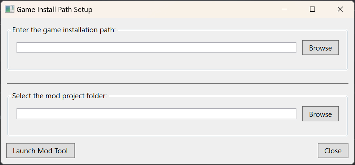Click the Close button beside Launch Mod Tool row
The height and width of the screenshot is (165, 355).
pos(333,151)
